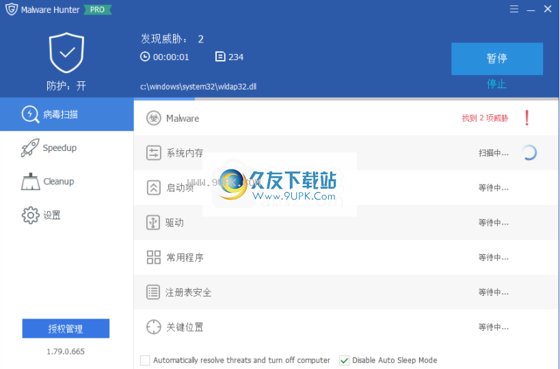The height and width of the screenshot is (369, 560).
Task: Click the Speedup rocket icon
Action: pyautogui.click(x=29, y=148)
